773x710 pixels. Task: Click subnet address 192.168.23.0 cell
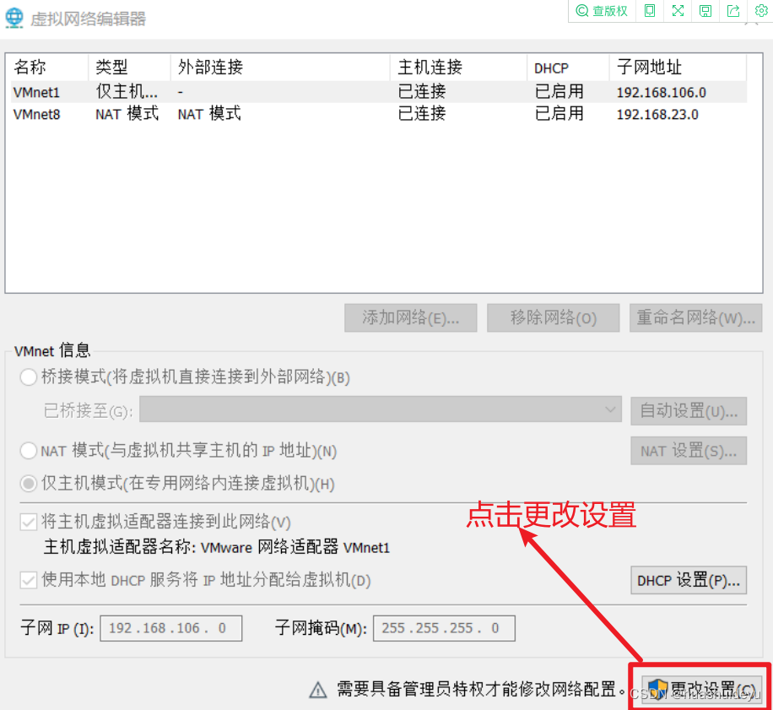657,114
